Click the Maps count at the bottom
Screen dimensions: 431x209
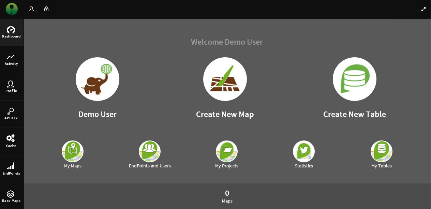pos(227,197)
